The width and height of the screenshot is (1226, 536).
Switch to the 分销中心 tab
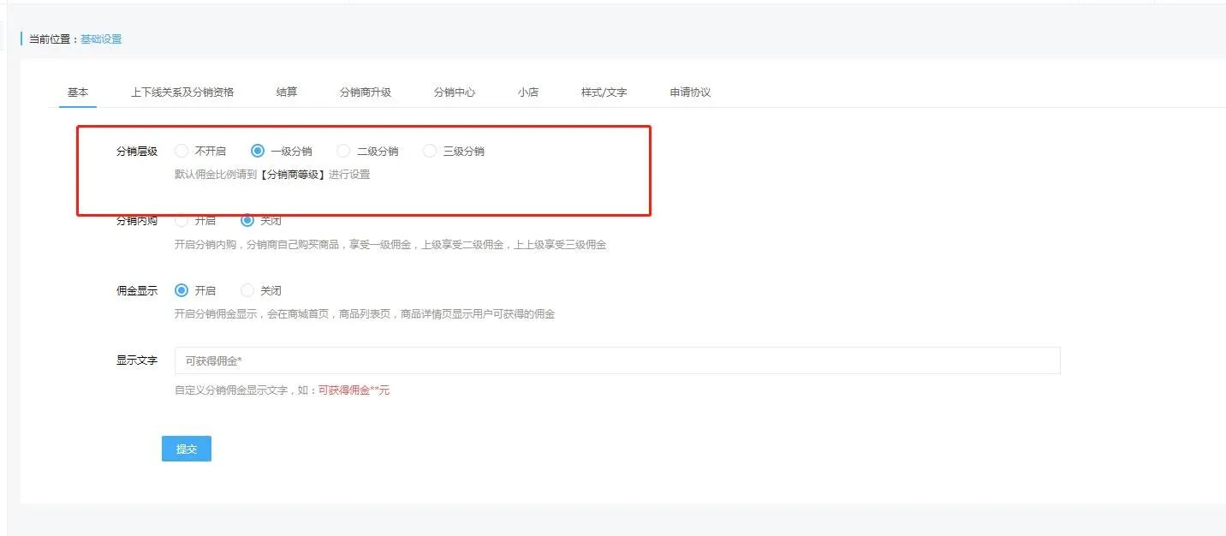(x=455, y=92)
